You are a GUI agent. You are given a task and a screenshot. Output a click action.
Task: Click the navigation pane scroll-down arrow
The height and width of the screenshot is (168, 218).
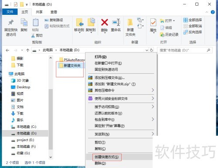tap(51, 157)
